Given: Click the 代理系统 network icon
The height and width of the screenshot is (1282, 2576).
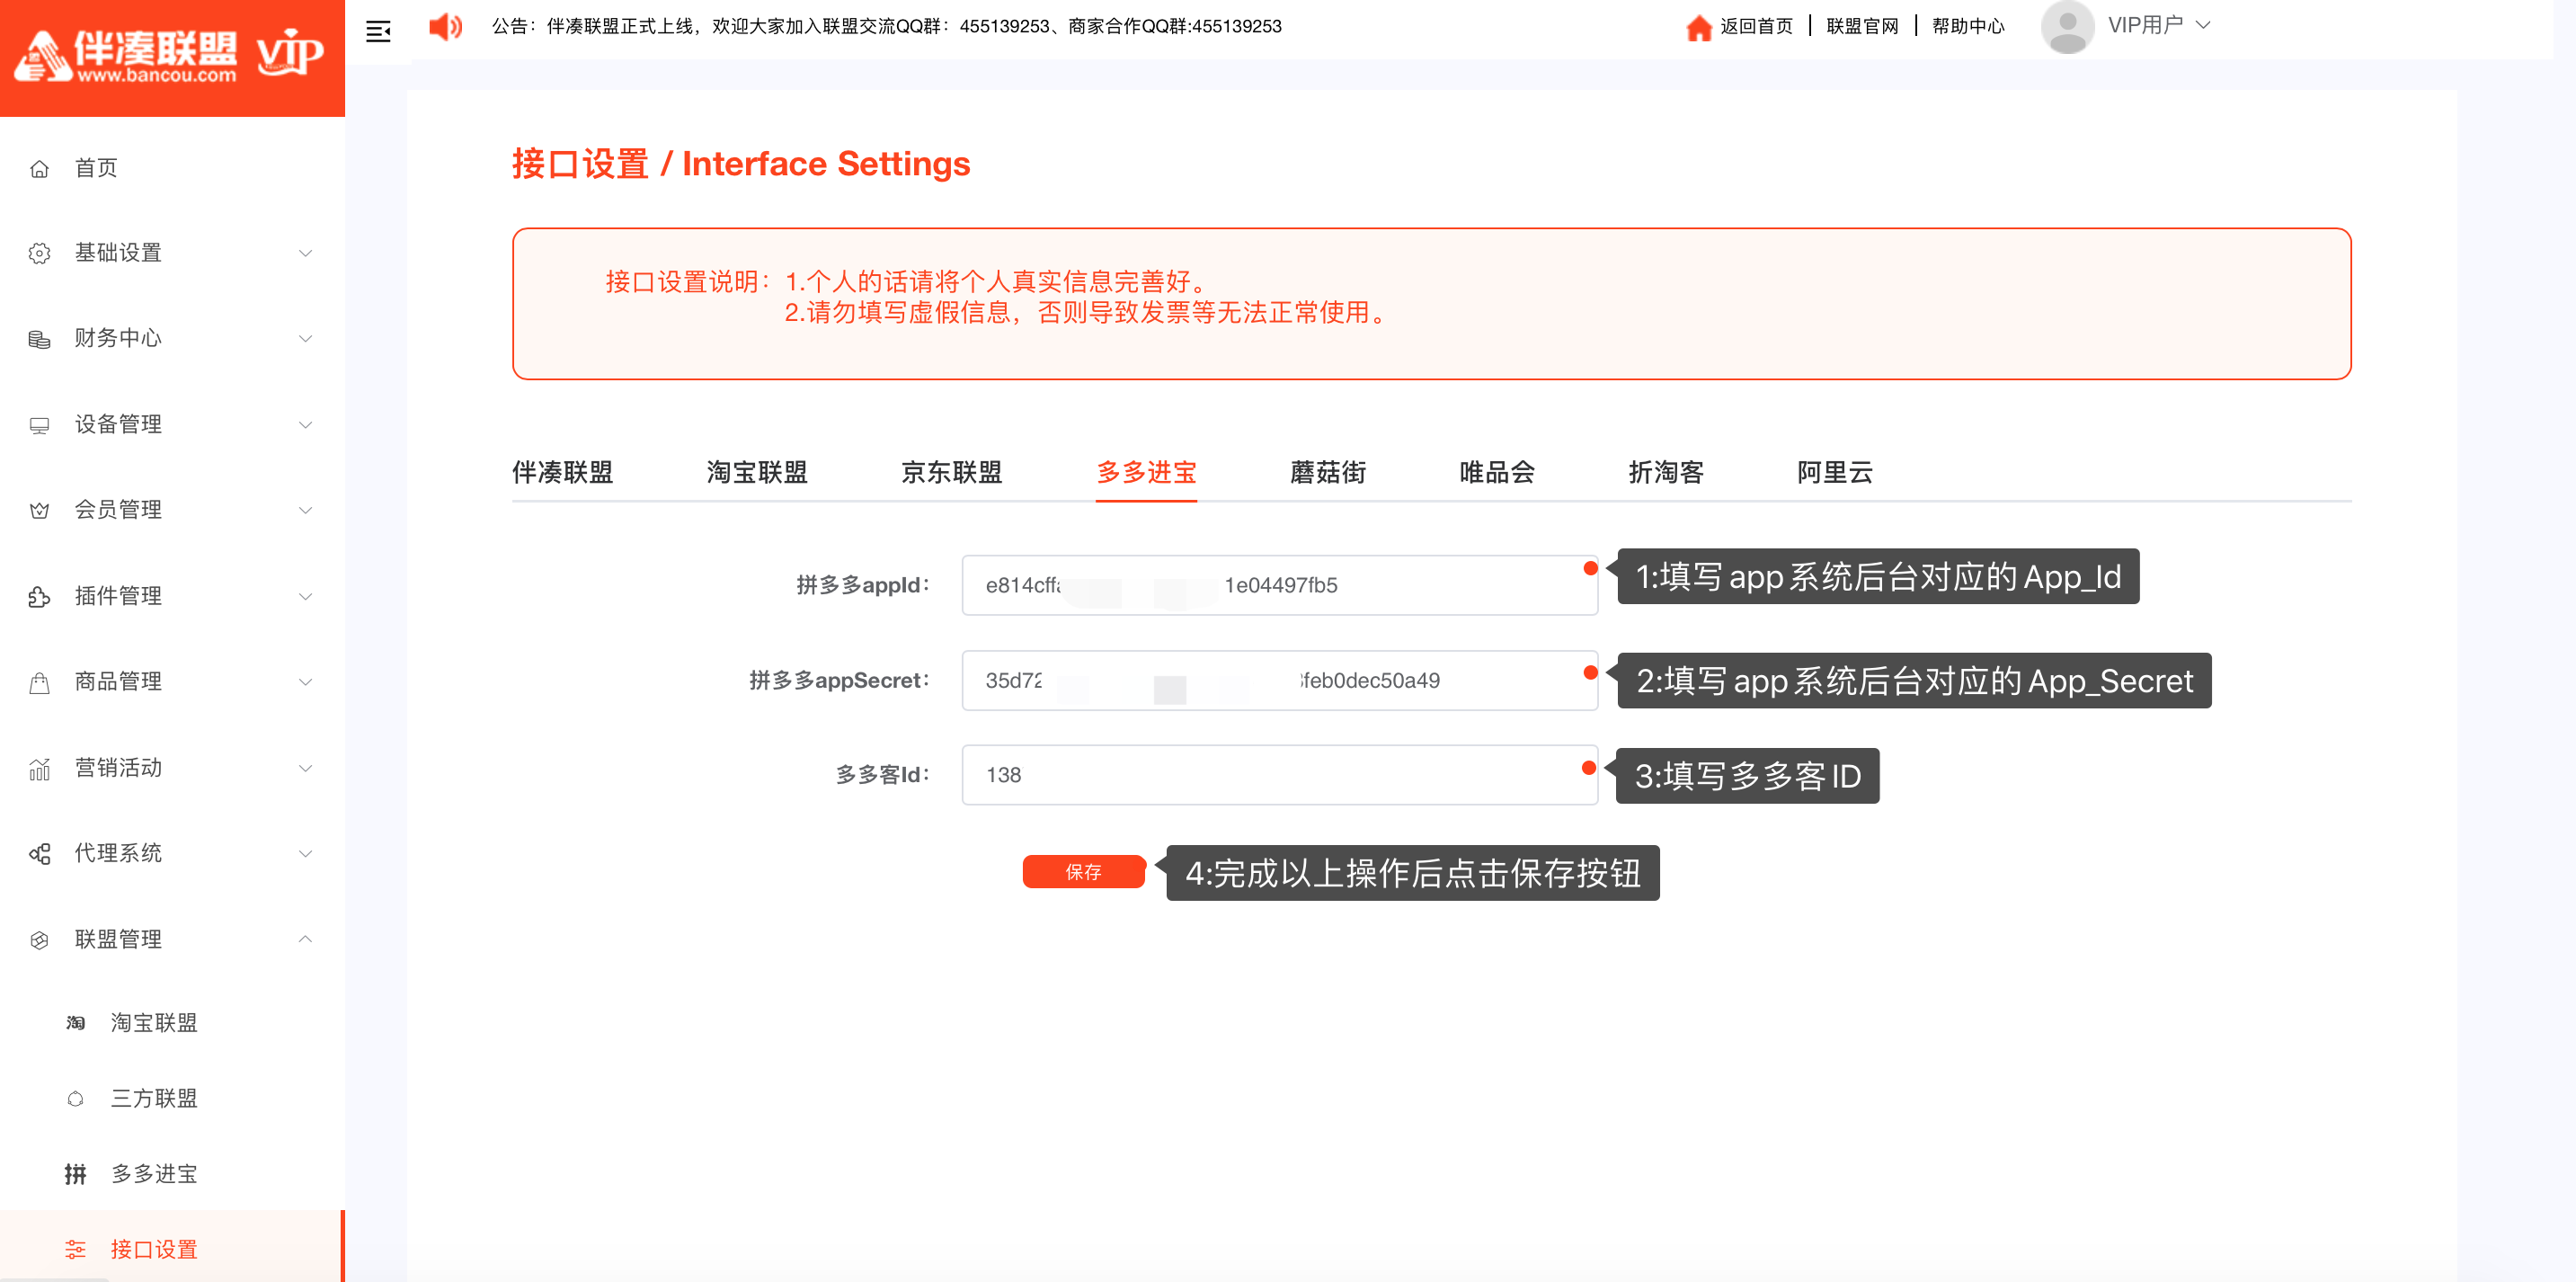Looking at the screenshot, I should click(39, 854).
